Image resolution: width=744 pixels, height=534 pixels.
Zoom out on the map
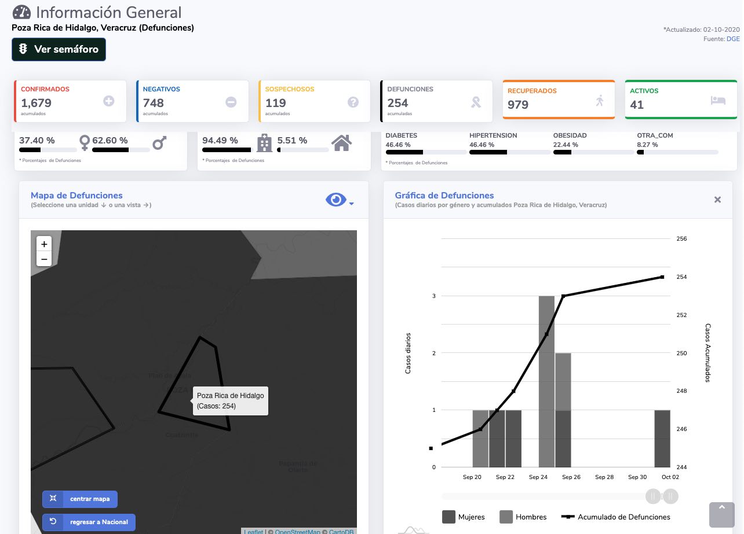click(x=44, y=259)
